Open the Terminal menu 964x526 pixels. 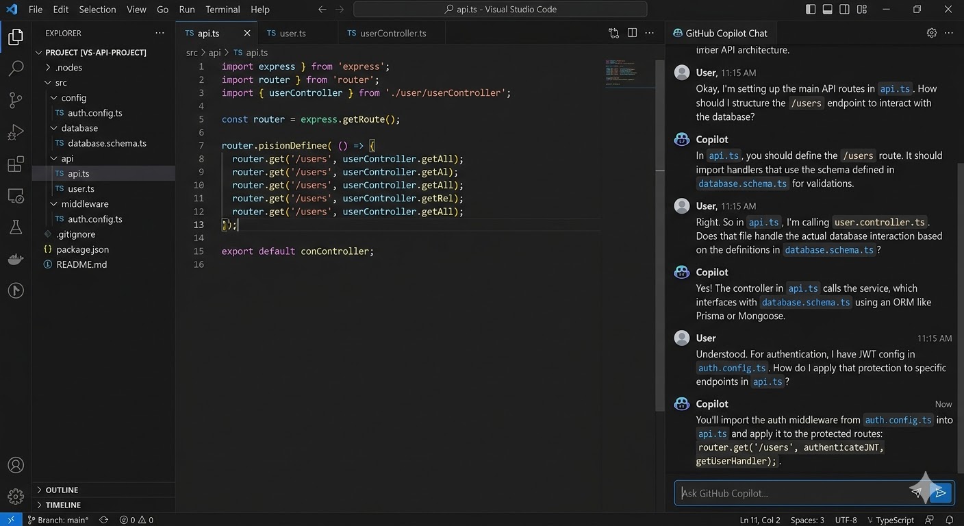click(223, 10)
